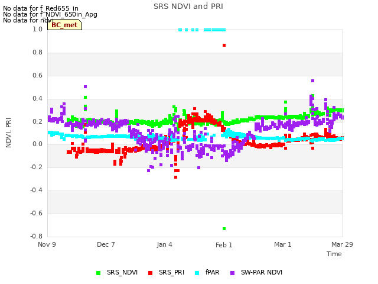
Task: Click the 0.2 y-axis label
Action: (37, 121)
